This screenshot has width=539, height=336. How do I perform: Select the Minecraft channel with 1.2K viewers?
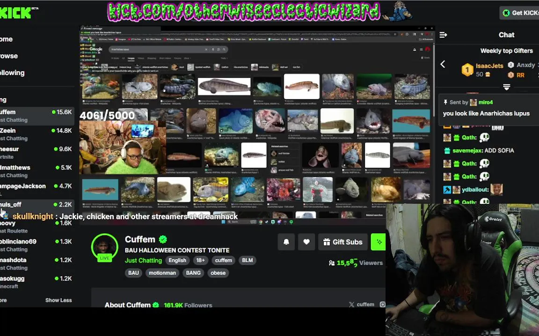coord(36,282)
